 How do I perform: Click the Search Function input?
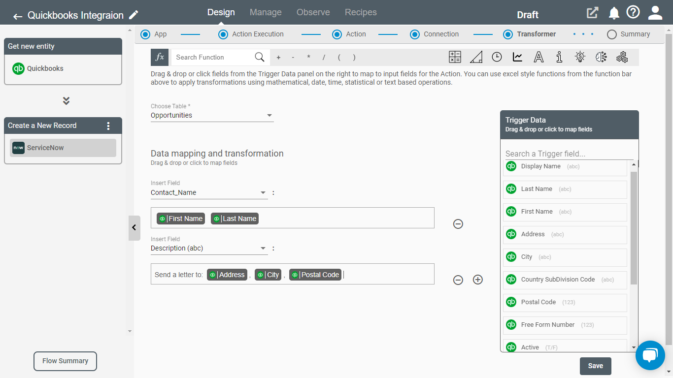(213, 57)
